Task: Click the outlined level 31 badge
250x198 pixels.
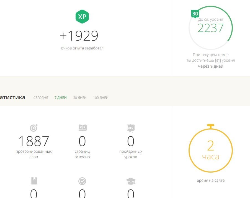Action: pos(218,60)
